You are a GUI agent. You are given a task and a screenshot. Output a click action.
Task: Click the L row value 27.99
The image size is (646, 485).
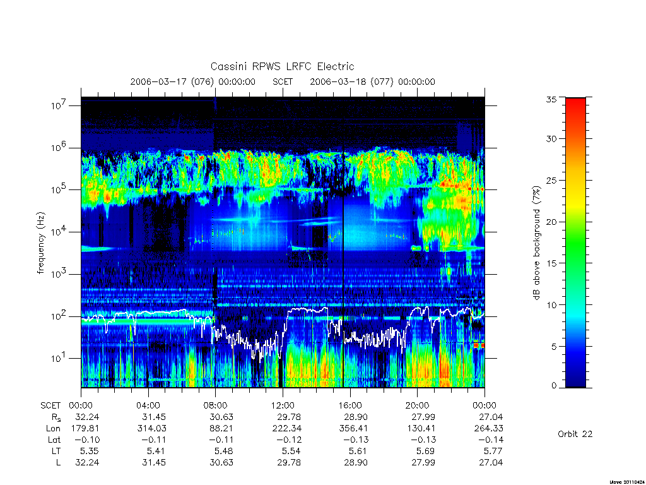pos(423,462)
